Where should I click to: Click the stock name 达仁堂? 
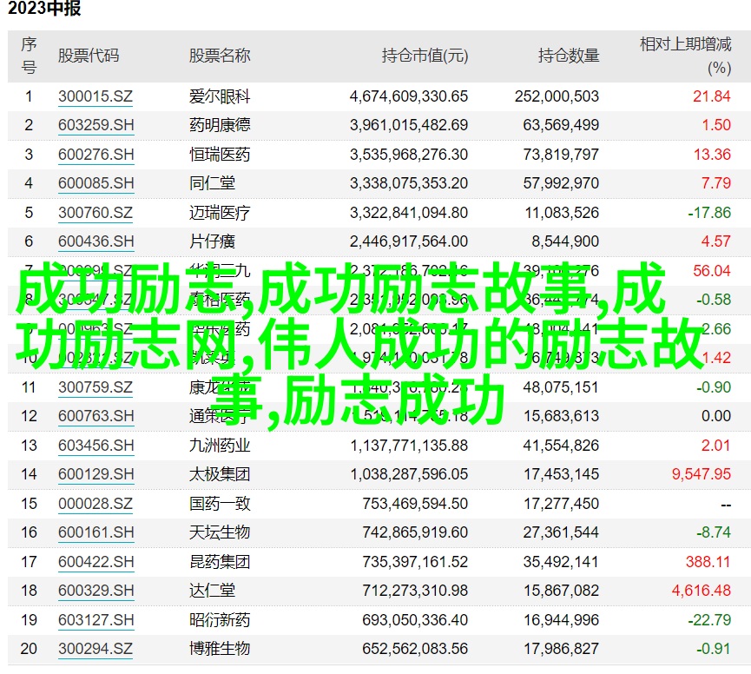pos(212,591)
